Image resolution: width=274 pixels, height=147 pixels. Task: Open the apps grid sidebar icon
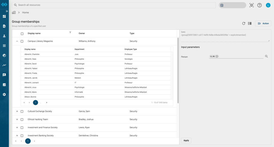4,46
